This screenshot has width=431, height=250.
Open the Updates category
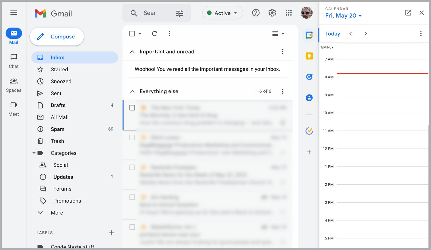75,177
